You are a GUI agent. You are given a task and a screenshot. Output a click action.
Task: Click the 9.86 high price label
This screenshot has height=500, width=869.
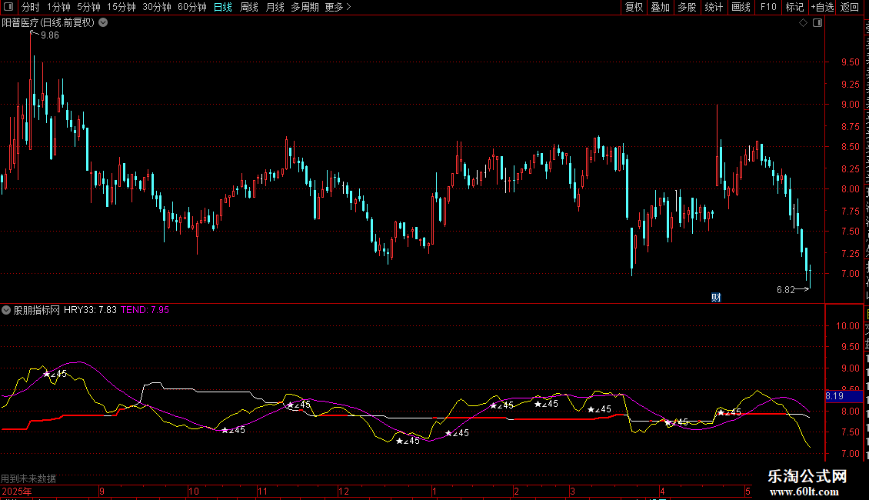pos(50,35)
